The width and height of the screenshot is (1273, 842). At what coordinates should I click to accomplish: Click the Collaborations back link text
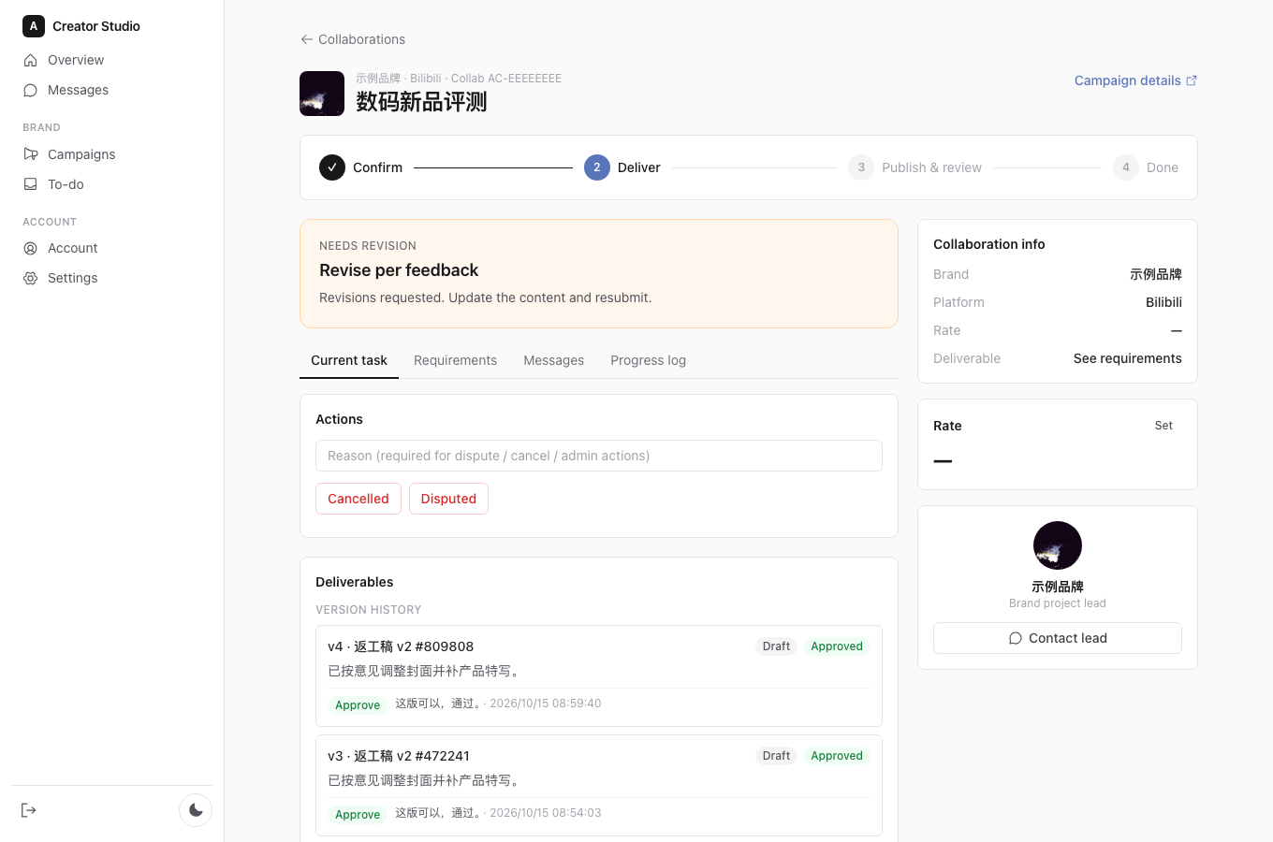(x=362, y=39)
